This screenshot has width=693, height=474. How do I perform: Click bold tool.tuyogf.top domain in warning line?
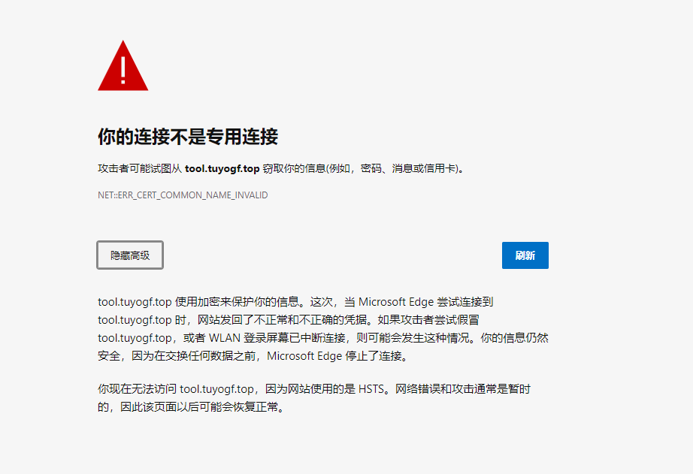222,168
